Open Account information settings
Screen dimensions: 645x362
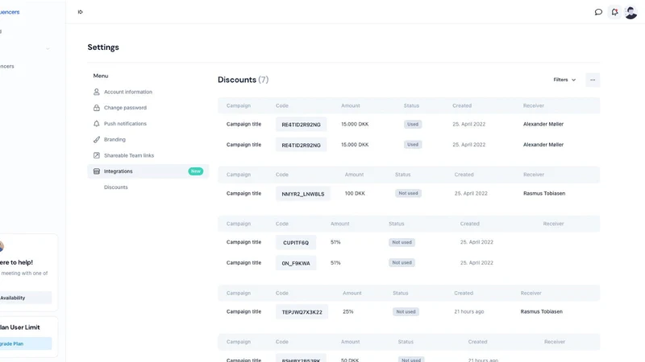(x=128, y=92)
